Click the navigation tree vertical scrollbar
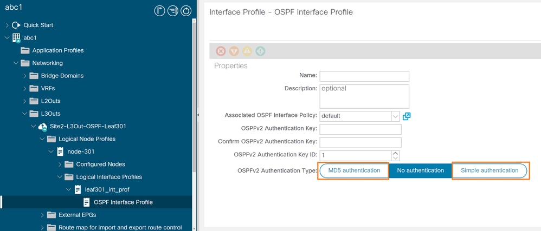 194,96
